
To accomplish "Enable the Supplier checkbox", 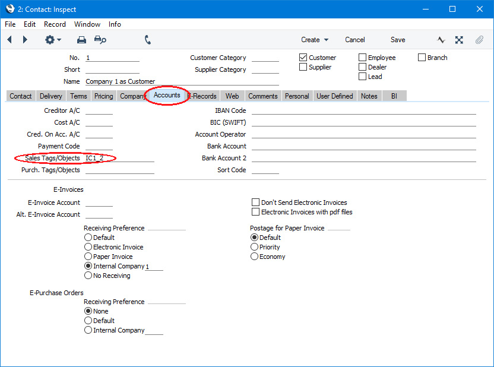I will point(303,67).
